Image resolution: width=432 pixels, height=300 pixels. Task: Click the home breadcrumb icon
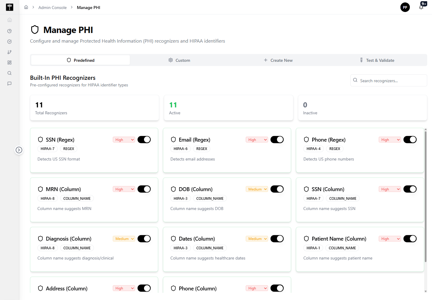tap(26, 7)
